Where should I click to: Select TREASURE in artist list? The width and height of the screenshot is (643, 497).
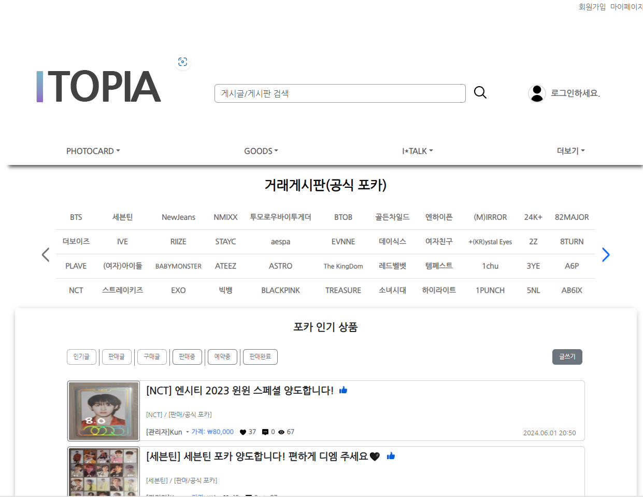click(x=343, y=291)
